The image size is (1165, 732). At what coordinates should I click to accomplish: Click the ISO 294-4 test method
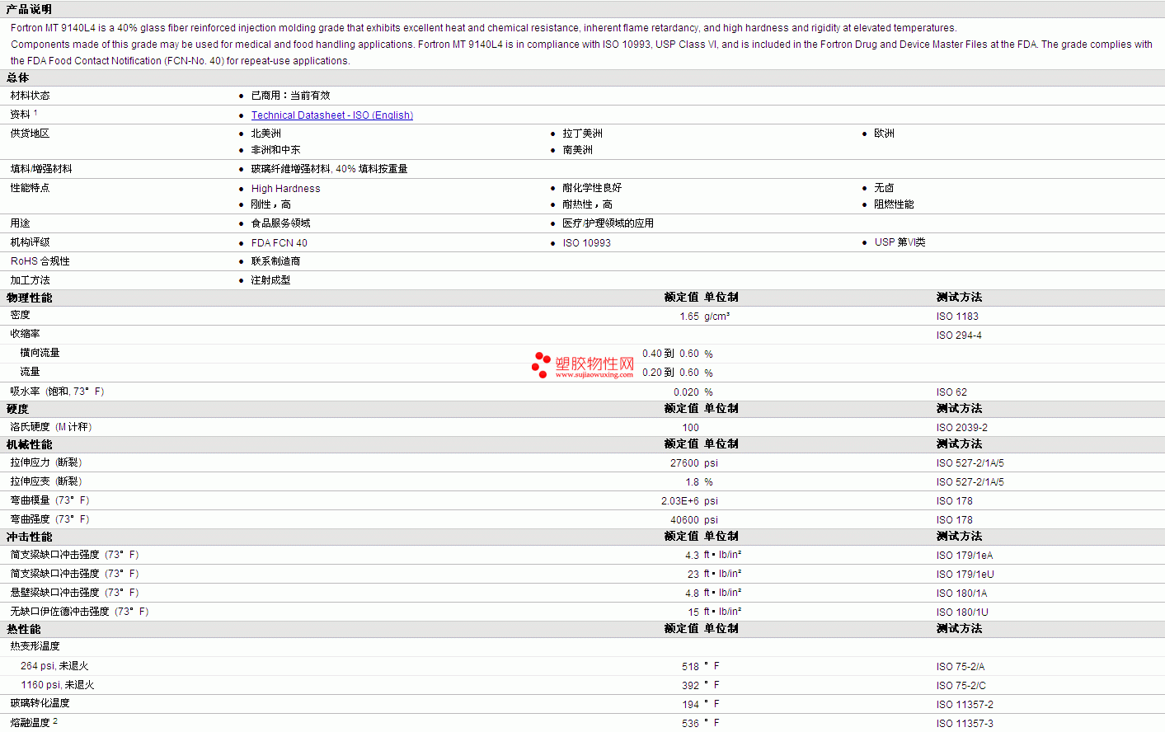[x=959, y=335]
